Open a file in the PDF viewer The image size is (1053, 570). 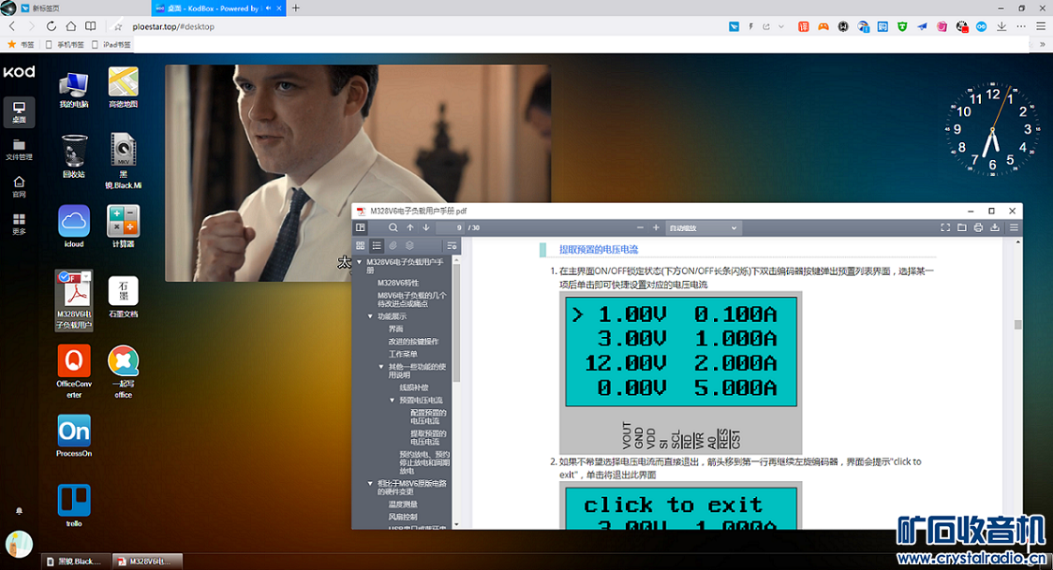click(962, 228)
